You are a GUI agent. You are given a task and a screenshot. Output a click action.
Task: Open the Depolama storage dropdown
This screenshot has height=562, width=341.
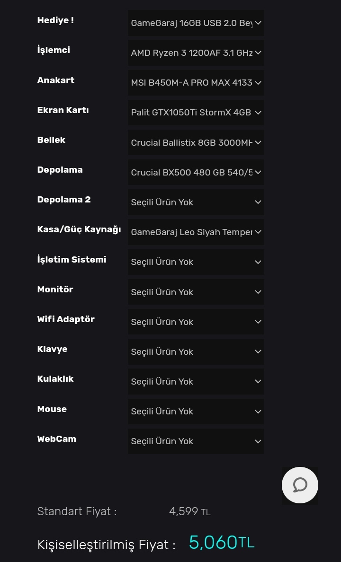click(x=196, y=172)
